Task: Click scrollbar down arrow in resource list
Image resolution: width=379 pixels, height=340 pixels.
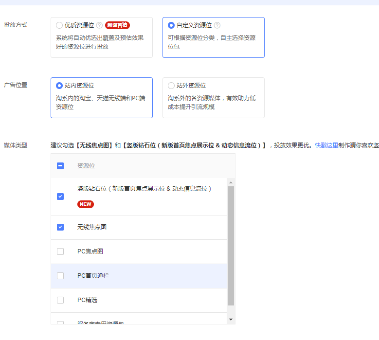Action: 231,320
